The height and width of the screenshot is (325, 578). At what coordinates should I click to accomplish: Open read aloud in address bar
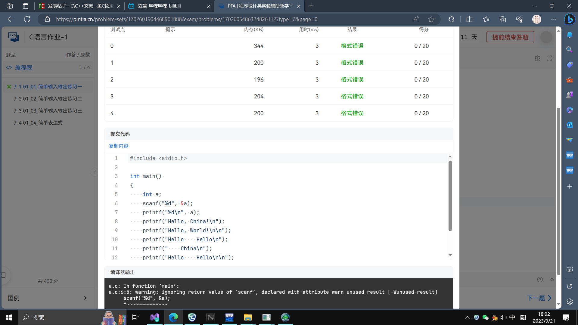(416, 19)
